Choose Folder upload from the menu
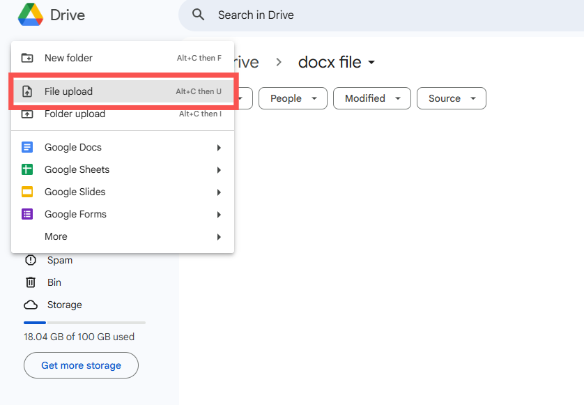This screenshot has width=584, height=405. point(75,114)
